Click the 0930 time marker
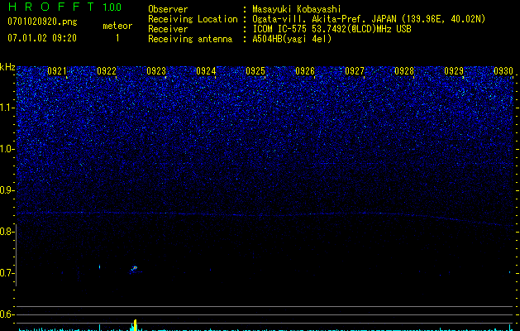The height and width of the screenshot is (331, 520). (503, 71)
